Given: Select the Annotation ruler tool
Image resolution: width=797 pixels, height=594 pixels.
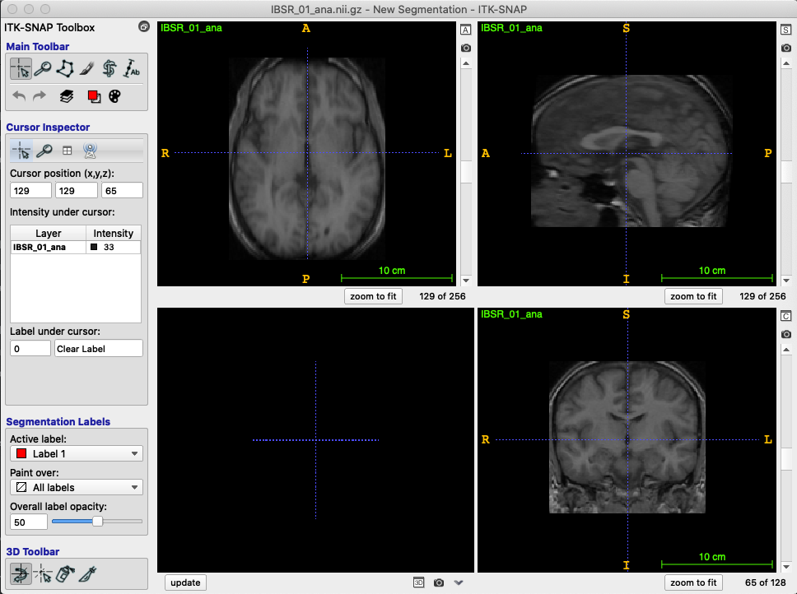Looking at the screenshot, I should coord(132,69).
